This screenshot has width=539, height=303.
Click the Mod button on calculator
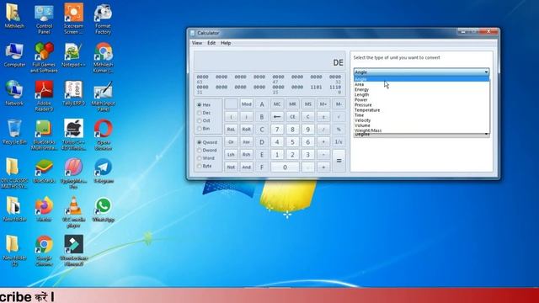click(247, 104)
